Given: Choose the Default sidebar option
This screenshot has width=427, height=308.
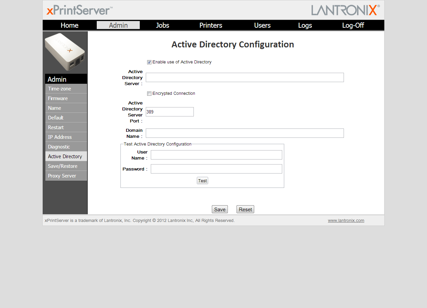Looking at the screenshot, I should (66, 118).
